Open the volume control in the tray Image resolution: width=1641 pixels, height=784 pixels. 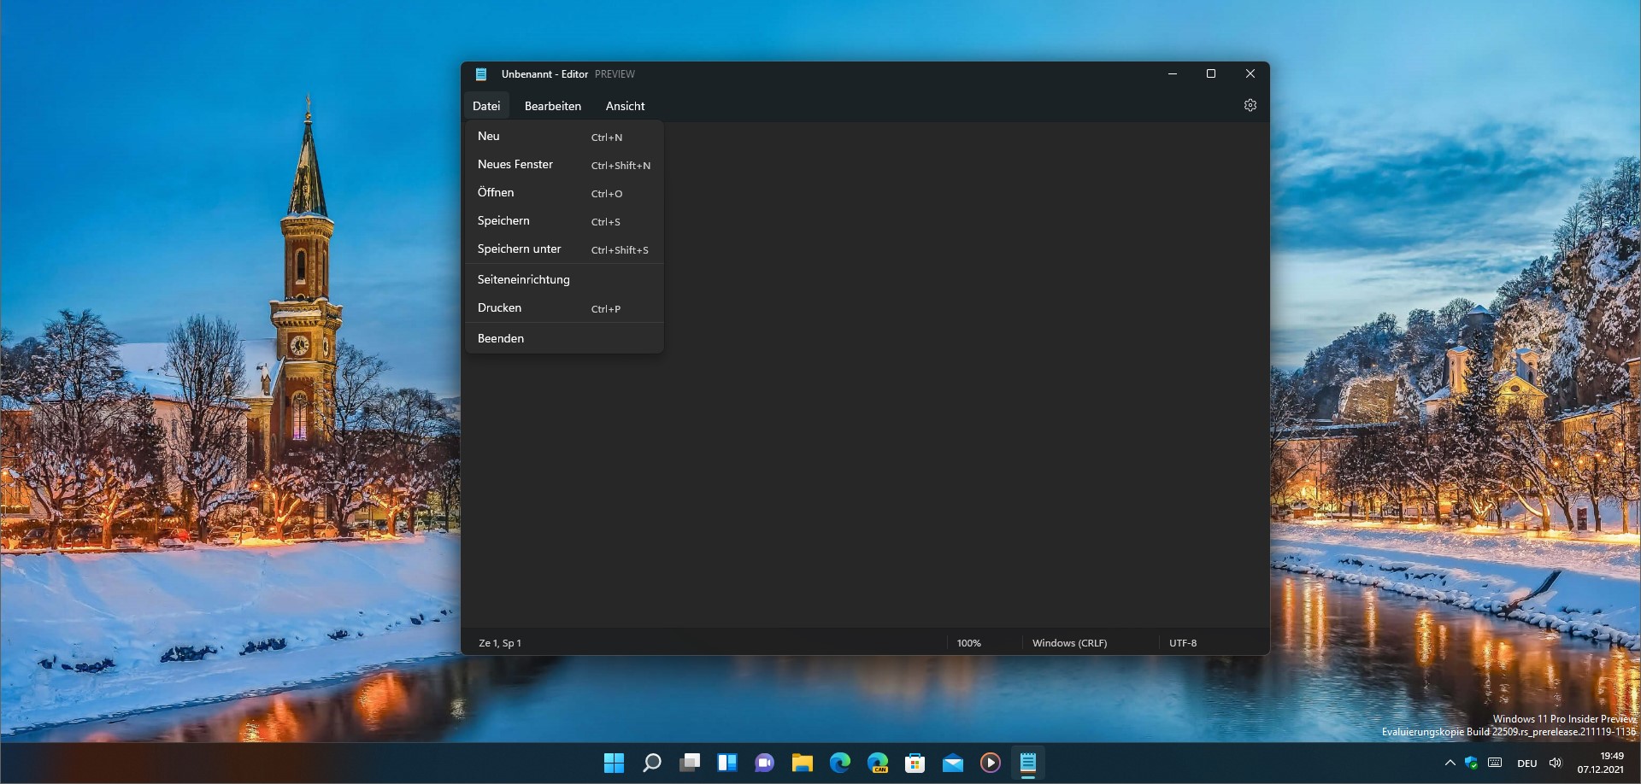1556,763
